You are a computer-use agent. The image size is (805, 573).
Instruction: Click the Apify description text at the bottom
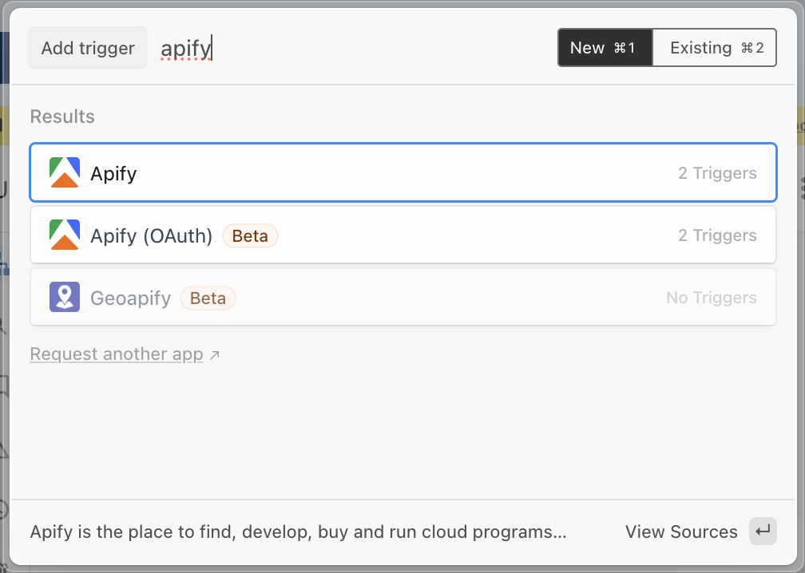[x=298, y=531]
